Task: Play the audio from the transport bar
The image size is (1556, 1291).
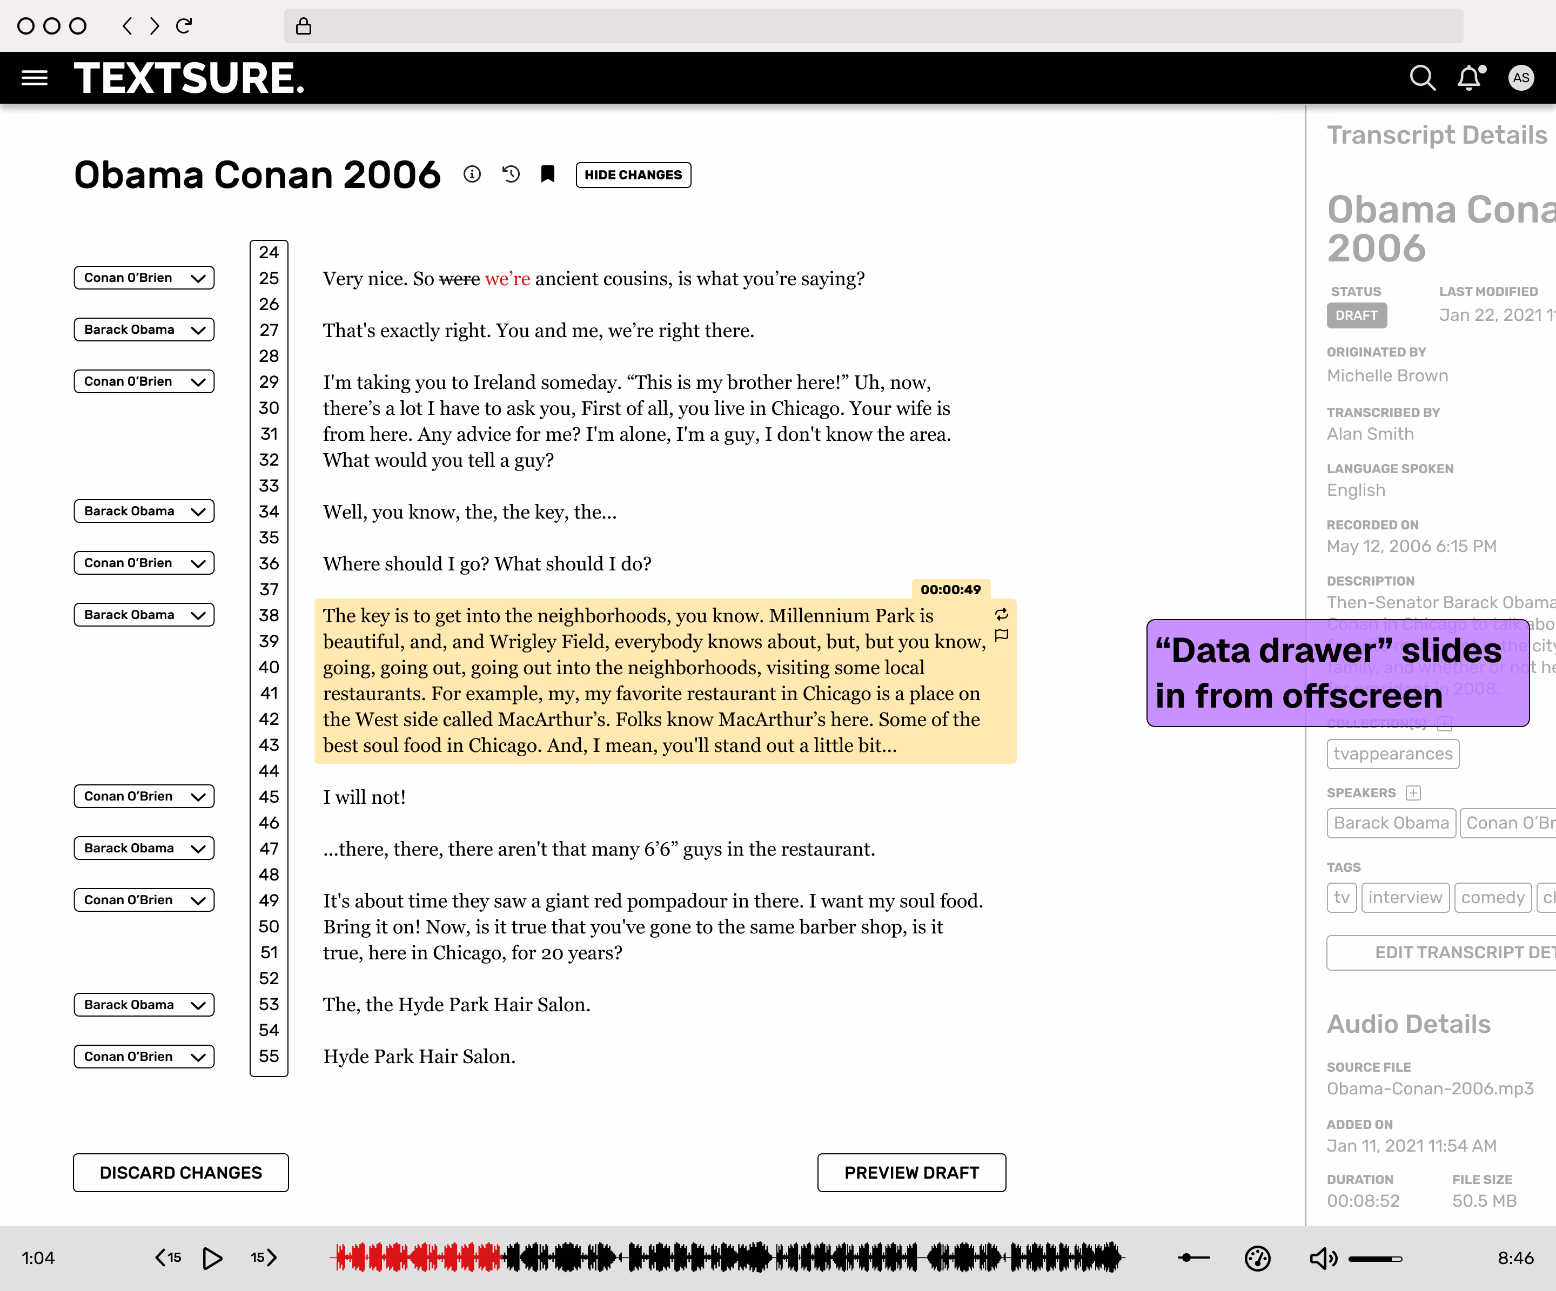Action: click(x=213, y=1257)
